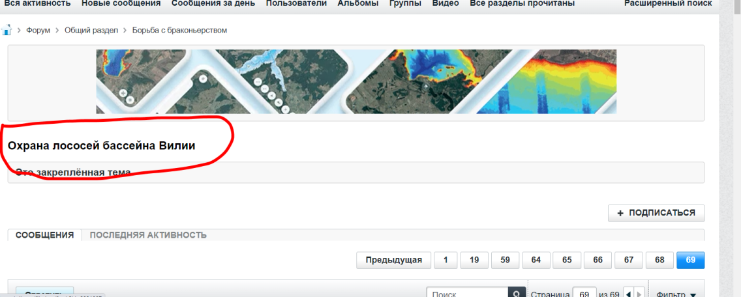Switch to ПОСЛЕДНЯЯ АКТИВНОСТЬ tab
Image resolution: width=741 pixels, height=297 pixels.
[148, 235]
